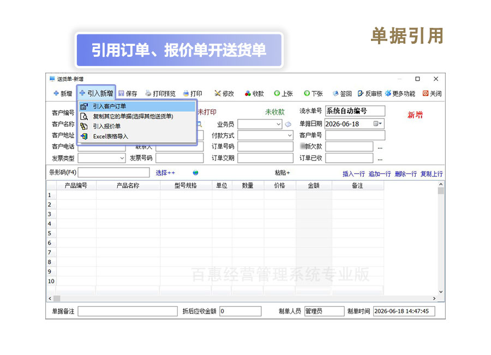Click the 打印 printer icon
Screen dimensions: 491x355
click(x=185, y=93)
